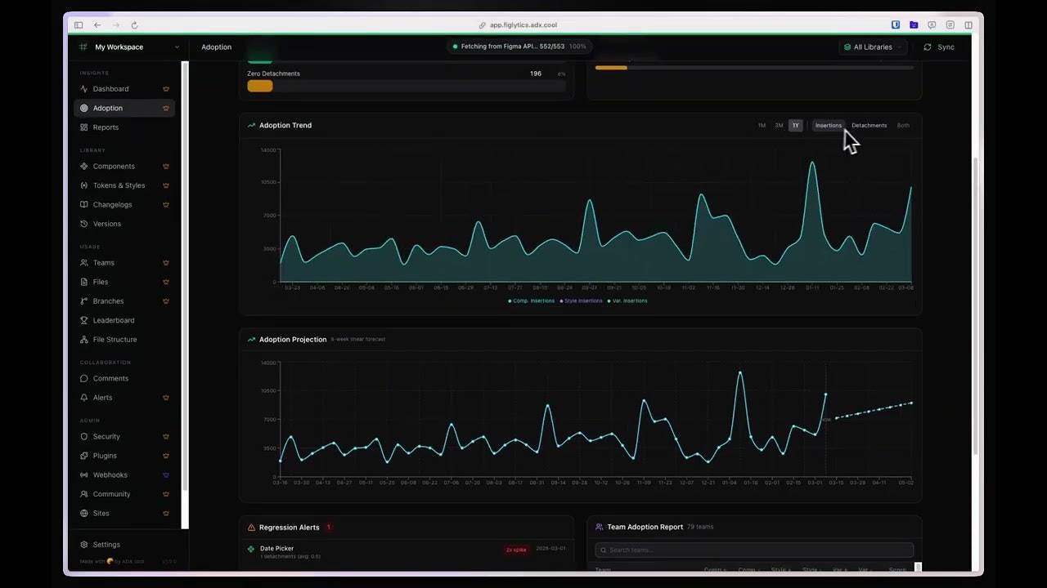
Task: Click the sidebar vertical scrollbar
Action: pyautogui.click(x=185, y=275)
